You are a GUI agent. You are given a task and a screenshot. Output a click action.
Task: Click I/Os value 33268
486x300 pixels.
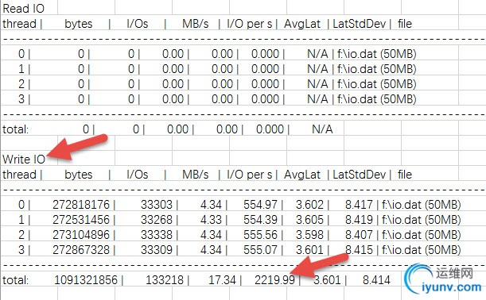pos(157,220)
